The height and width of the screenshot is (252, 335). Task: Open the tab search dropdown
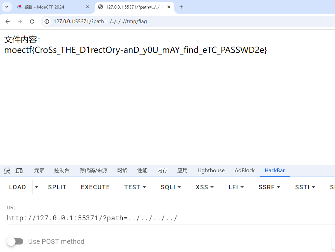pyautogui.click(x=6, y=7)
